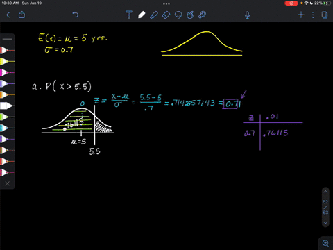Tap the yellow bell curve drawing
This screenshot has width=333, height=250.
202,43
